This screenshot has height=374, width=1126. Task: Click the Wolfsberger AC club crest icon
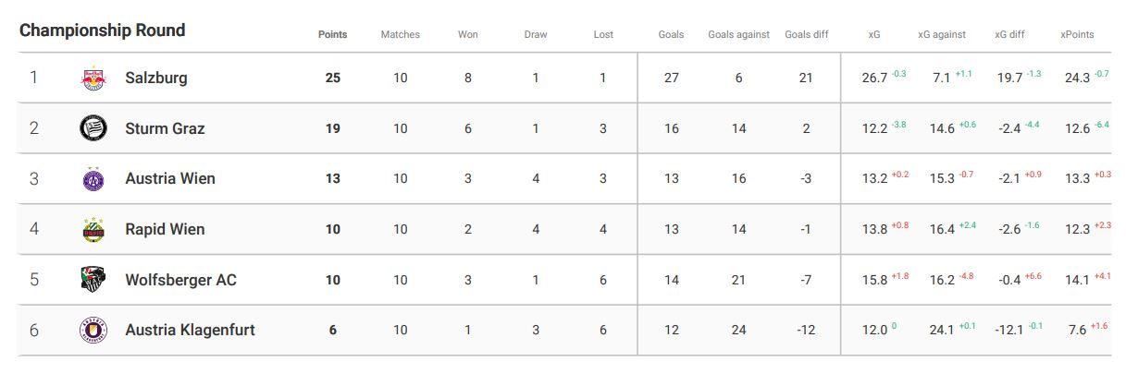[93, 280]
